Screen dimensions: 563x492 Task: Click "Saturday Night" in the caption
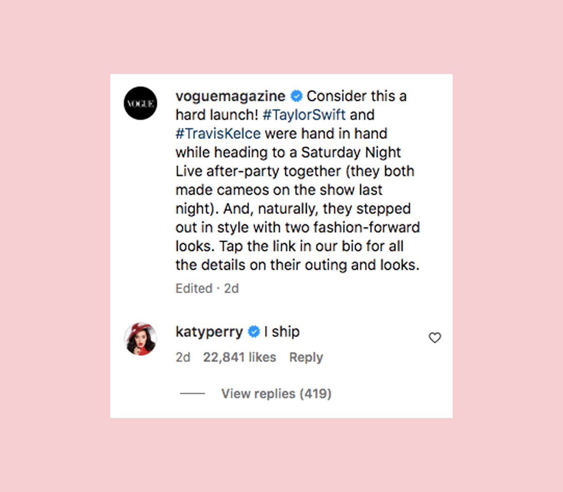click(351, 152)
